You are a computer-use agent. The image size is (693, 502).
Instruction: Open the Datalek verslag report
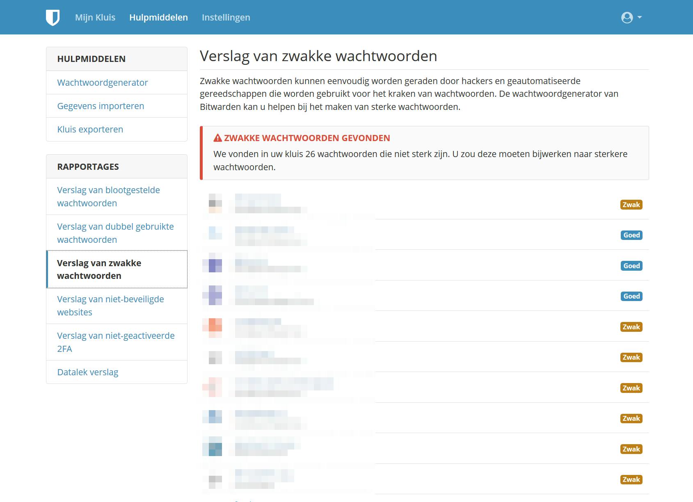click(117, 372)
